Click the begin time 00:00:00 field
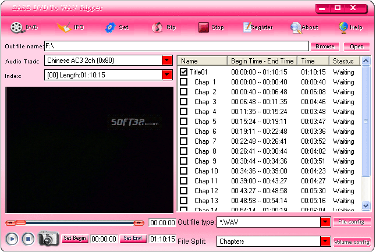This screenshot has width=376, height=252. pos(104,239)
